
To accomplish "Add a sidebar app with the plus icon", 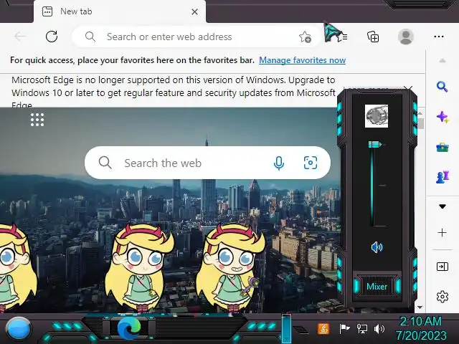I will click(442, 232).
